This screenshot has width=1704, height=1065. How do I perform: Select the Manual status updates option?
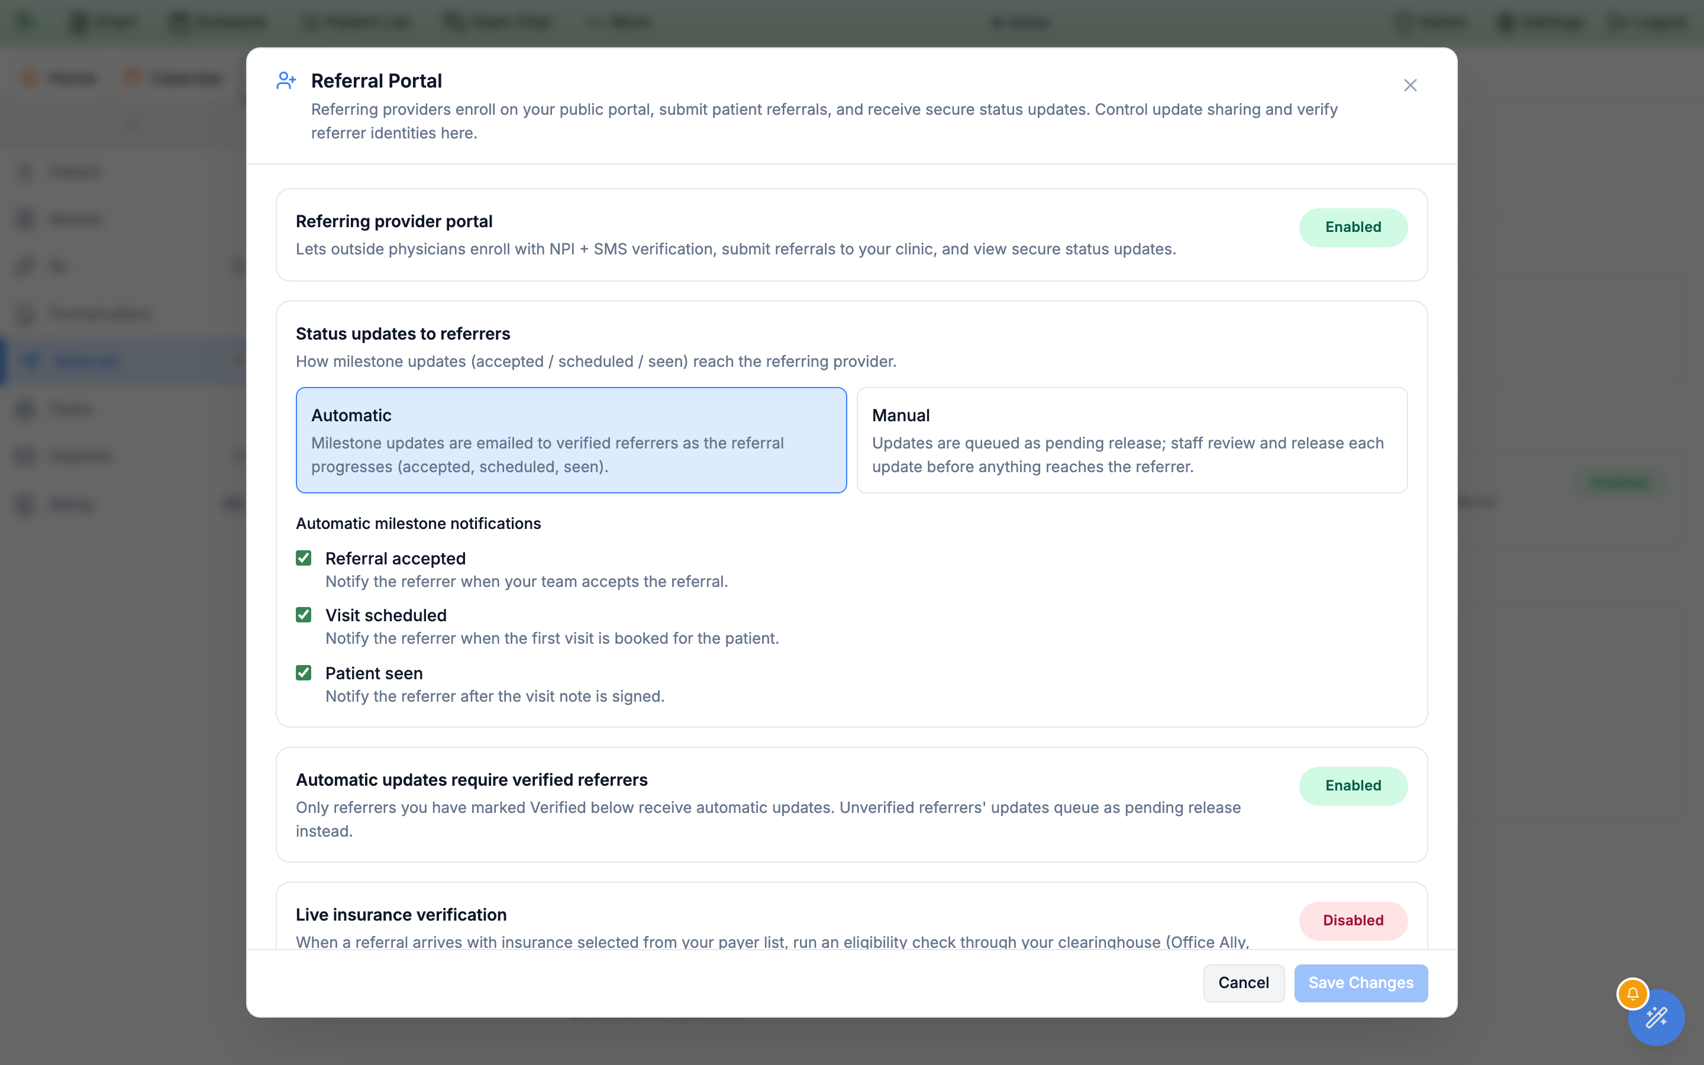(x=1131, y=440)
